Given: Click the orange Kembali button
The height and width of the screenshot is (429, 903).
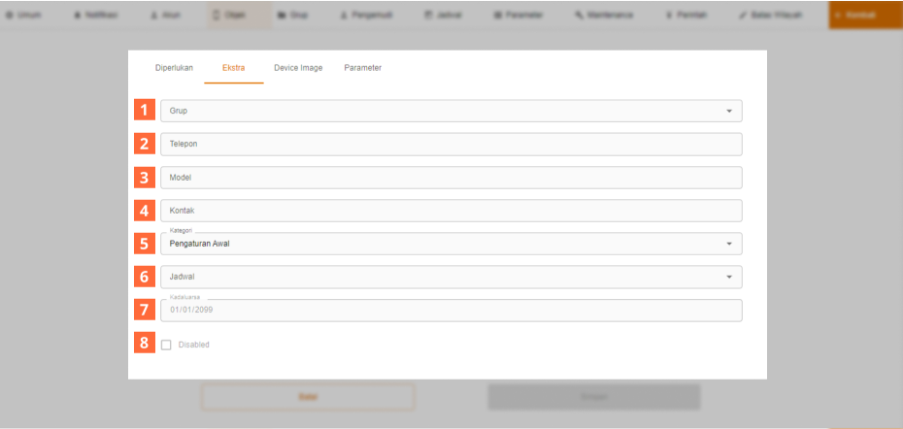Looking at the screenshot, I should [x=864, y=16].
